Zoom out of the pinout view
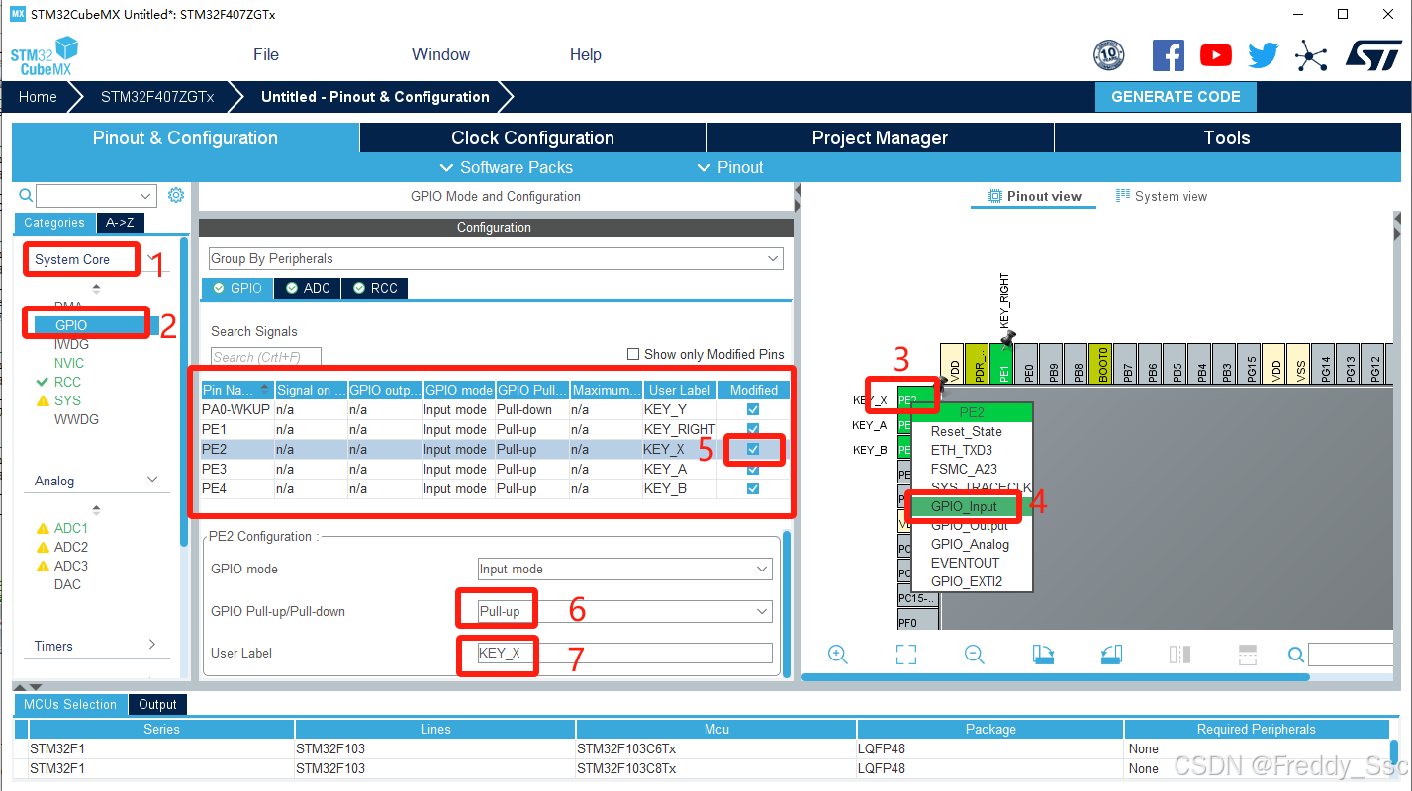The image size is (1412, 791). [974, 655]
